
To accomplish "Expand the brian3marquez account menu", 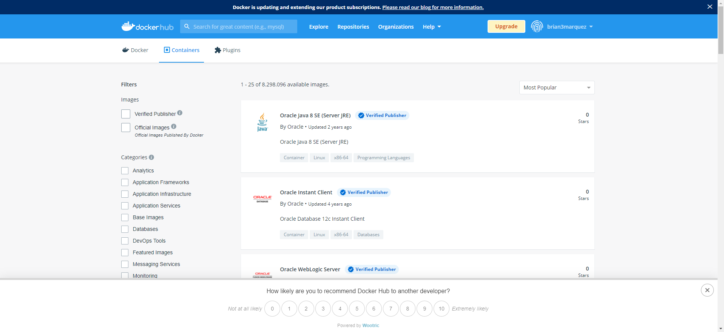I will coord(570,27).
